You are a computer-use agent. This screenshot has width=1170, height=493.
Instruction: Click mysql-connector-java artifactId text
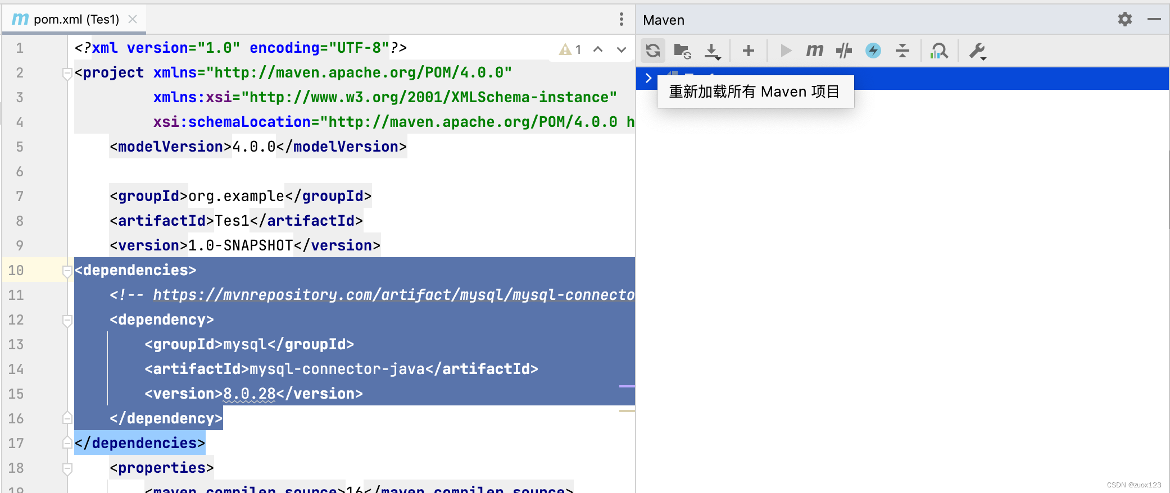pos(337,369)
